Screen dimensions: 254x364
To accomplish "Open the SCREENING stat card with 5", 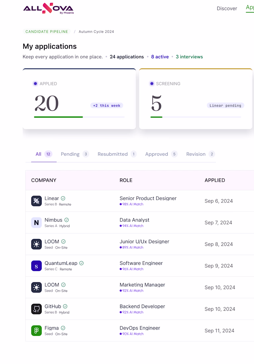I will (x=196, y=99).
